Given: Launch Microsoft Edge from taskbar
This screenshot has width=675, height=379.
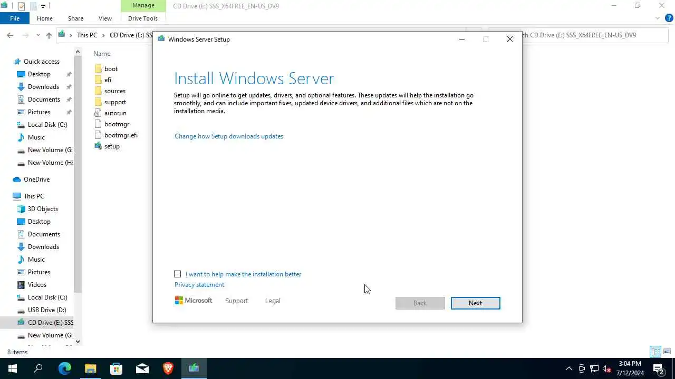Looking at the screenshot, I should coord(64,368).
